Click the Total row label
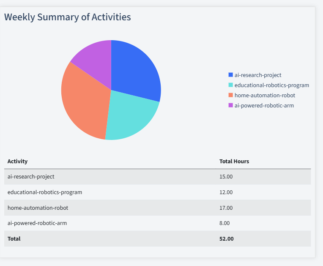 (14, 239)
